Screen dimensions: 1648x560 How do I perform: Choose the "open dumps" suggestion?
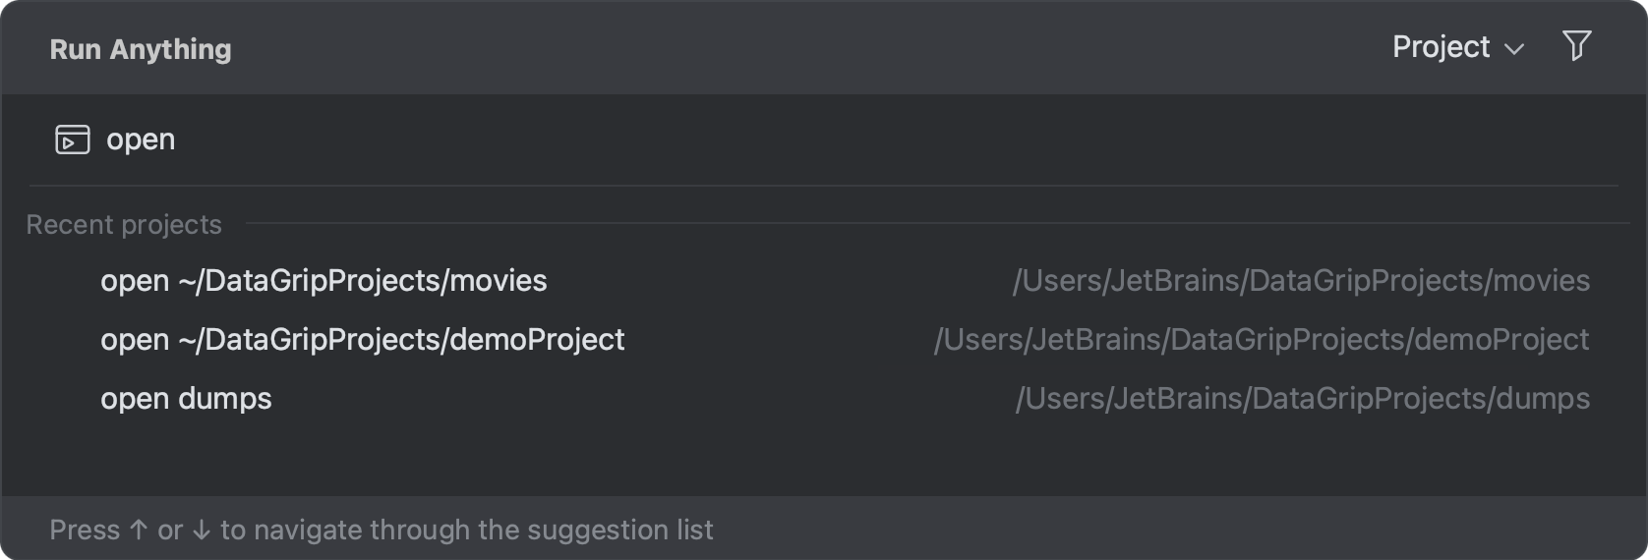point(824,399)
